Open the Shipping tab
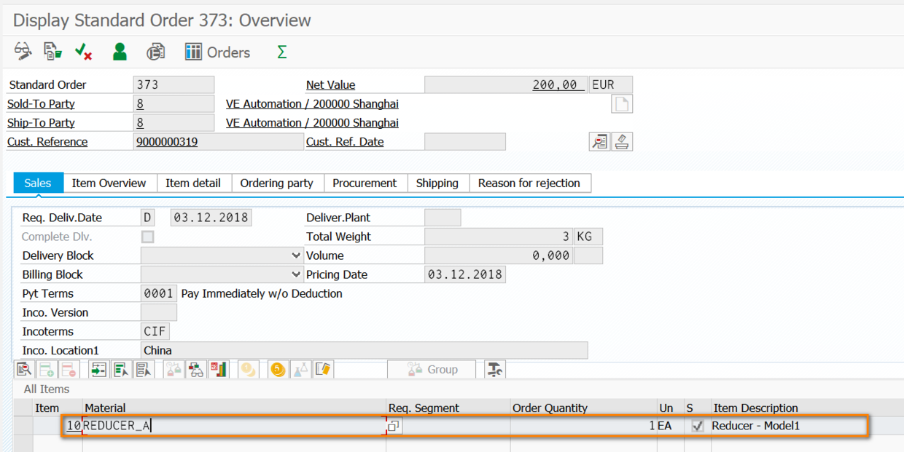Image resolution: width=904 pixels, height=452 pixels. tap(437, 183)
